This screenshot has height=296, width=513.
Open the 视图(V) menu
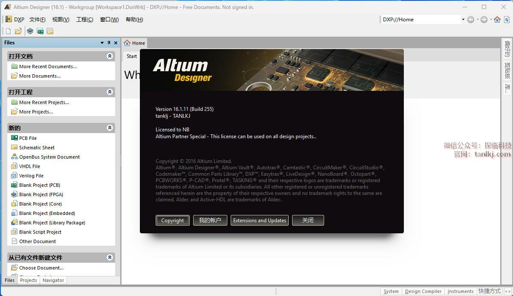coord(61,20)
